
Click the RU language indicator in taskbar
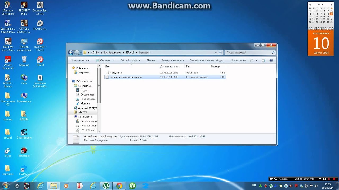(x=254, y=186)
